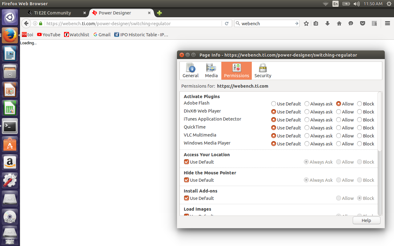Screen dimensions: 394x246
Task: Open the YouTube bookmark
Action: pyautogui.click(x=49, y=35)
